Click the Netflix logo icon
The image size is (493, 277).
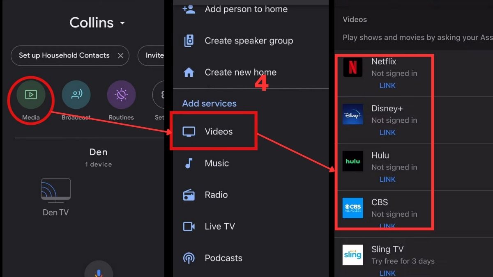click(352, 67)
